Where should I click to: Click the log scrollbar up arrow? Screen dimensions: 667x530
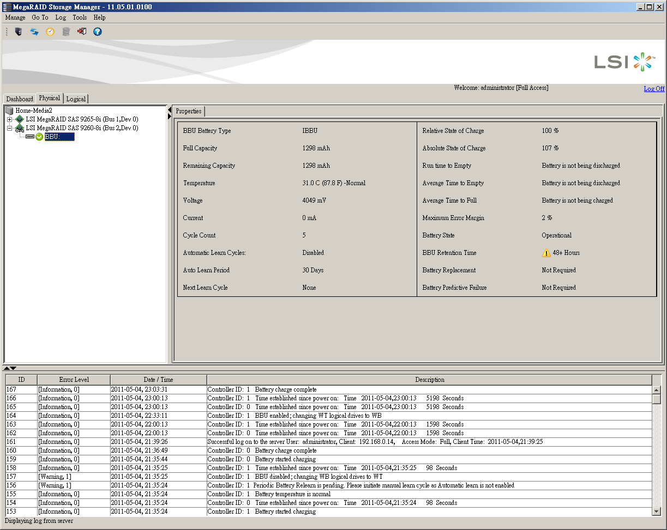tap(657, 389)
